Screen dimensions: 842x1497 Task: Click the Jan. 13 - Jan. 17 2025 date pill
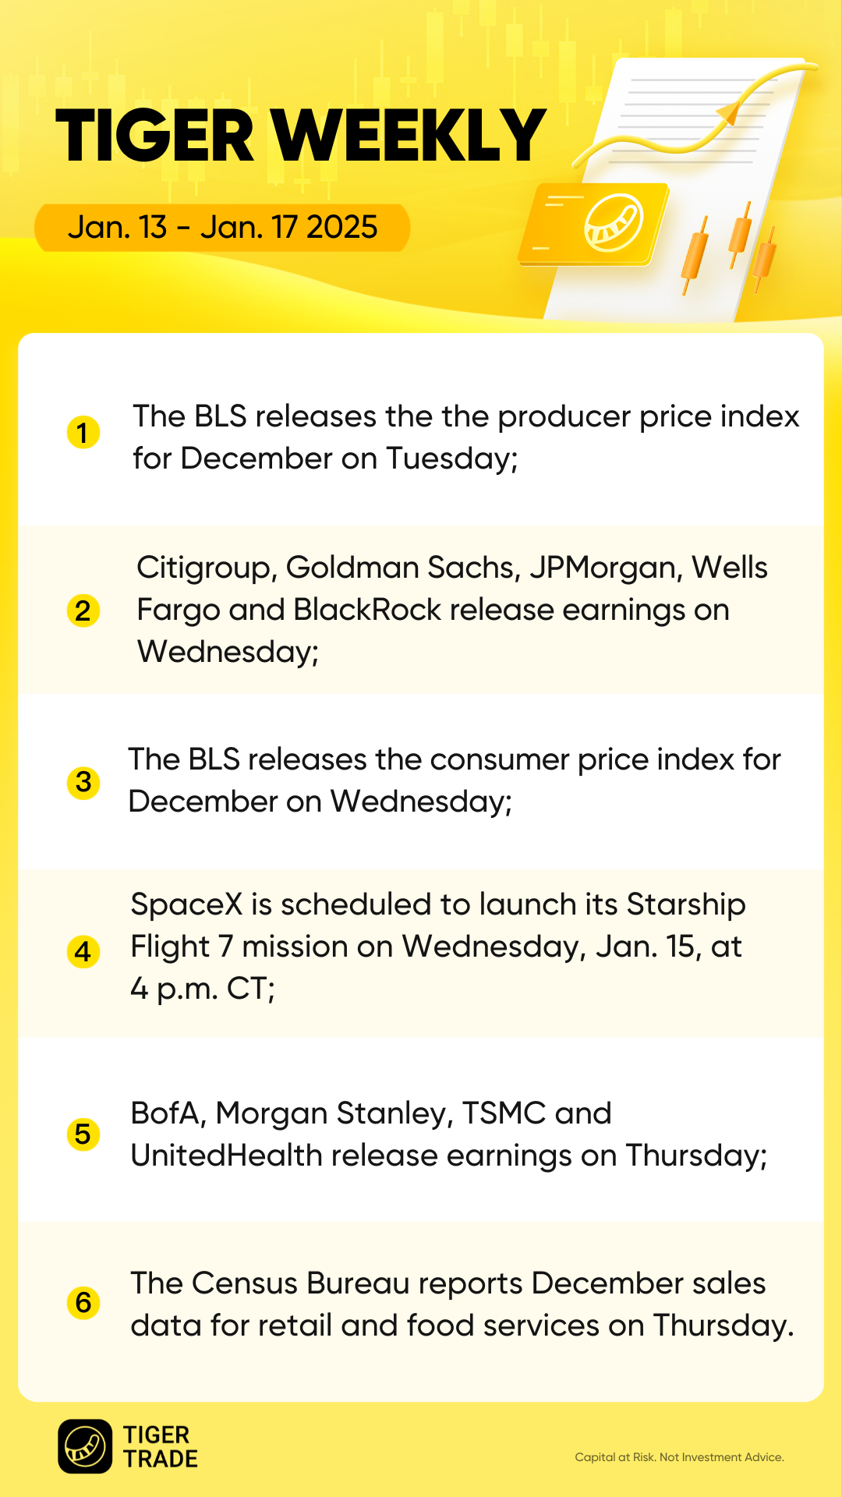pos(222,228)
